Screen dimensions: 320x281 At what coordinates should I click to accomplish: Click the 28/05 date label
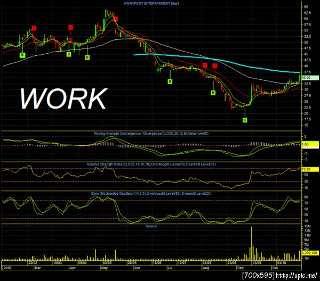coord(132,263)
